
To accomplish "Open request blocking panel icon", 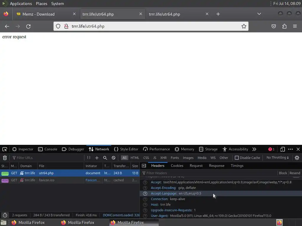I will click(114, 158).
